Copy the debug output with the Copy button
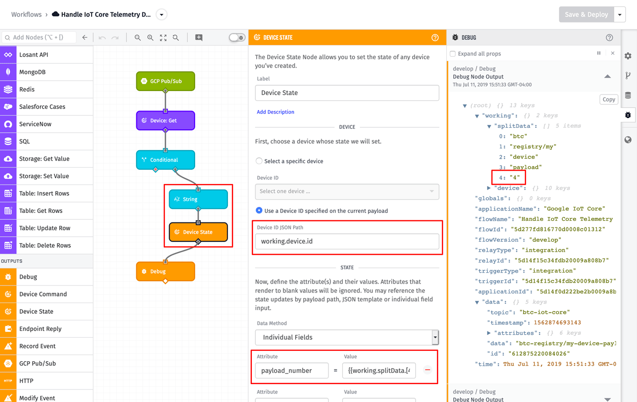The height and width of the screenshot is (402, 637). point(609,99)
